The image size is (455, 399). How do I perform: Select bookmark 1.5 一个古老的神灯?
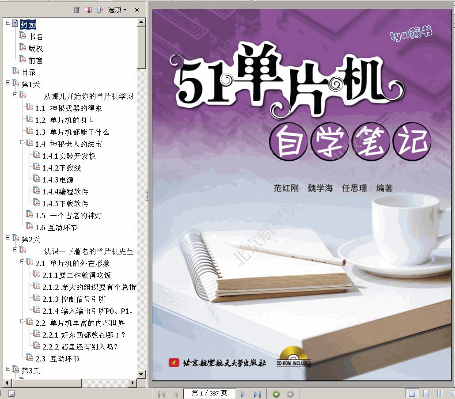68,216
